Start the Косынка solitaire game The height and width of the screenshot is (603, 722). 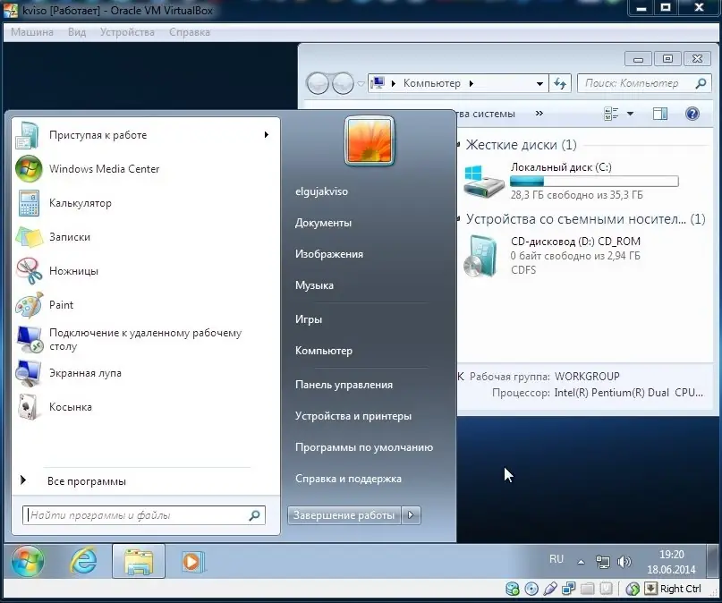coord(54,407)
